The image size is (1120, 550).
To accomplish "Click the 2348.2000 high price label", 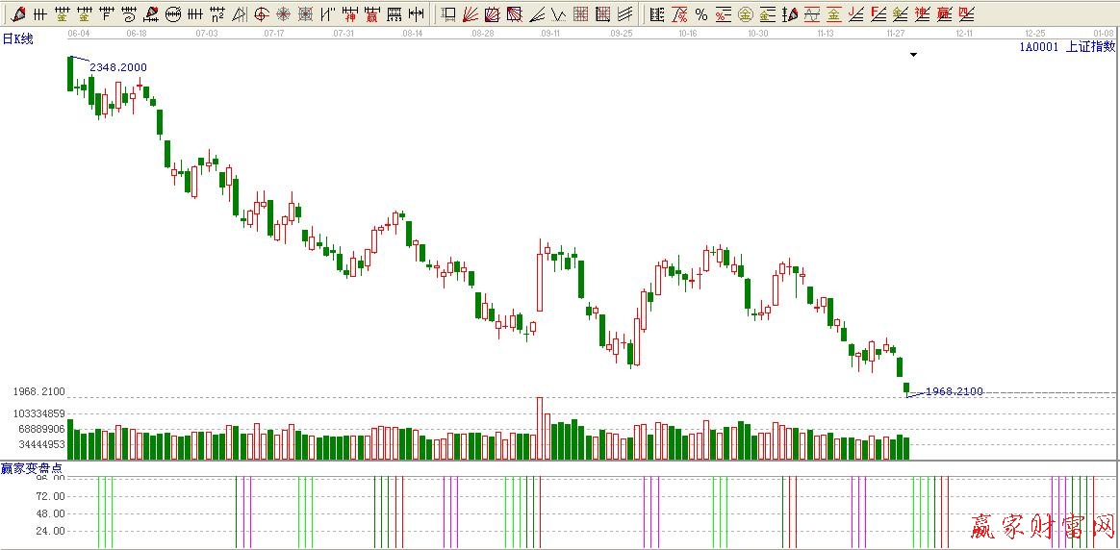I will point(118,67).
